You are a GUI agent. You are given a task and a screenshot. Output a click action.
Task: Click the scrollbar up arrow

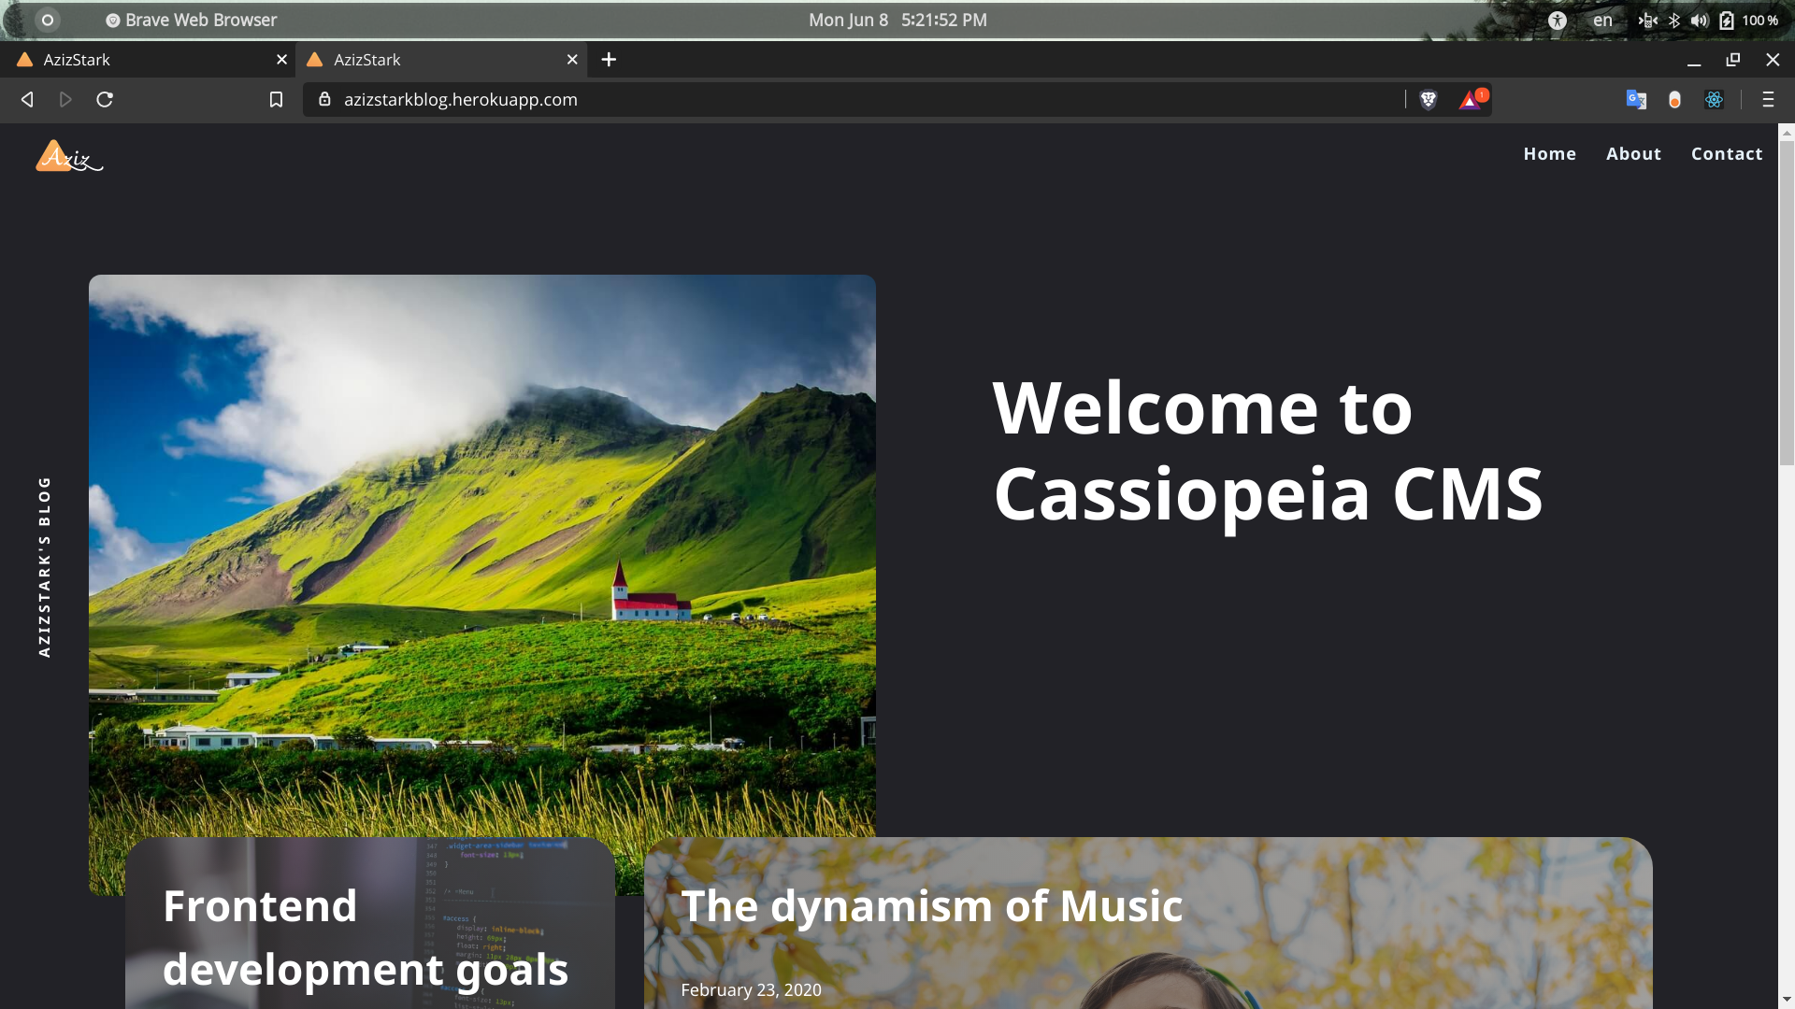1787,133
